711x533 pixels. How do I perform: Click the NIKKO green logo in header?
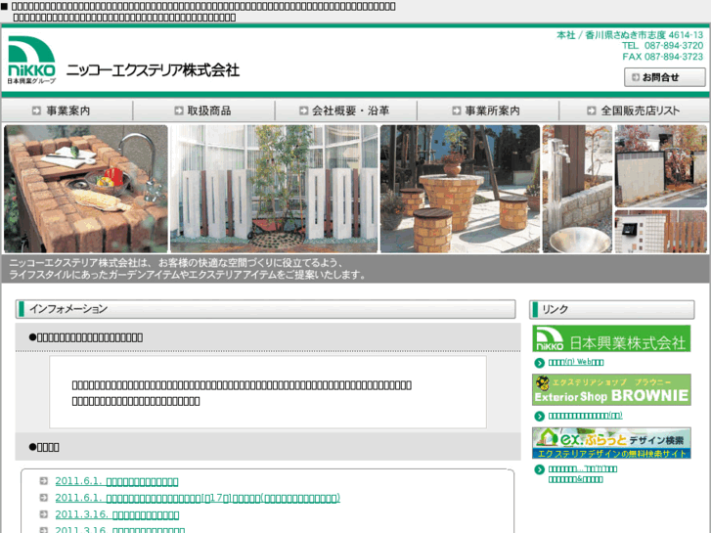(x=31, y=60)
